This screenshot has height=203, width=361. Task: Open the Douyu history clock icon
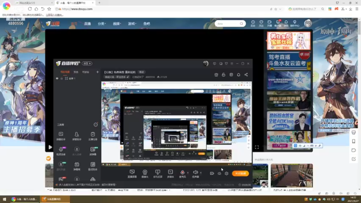pyautogui.click(x=253, y=23)
